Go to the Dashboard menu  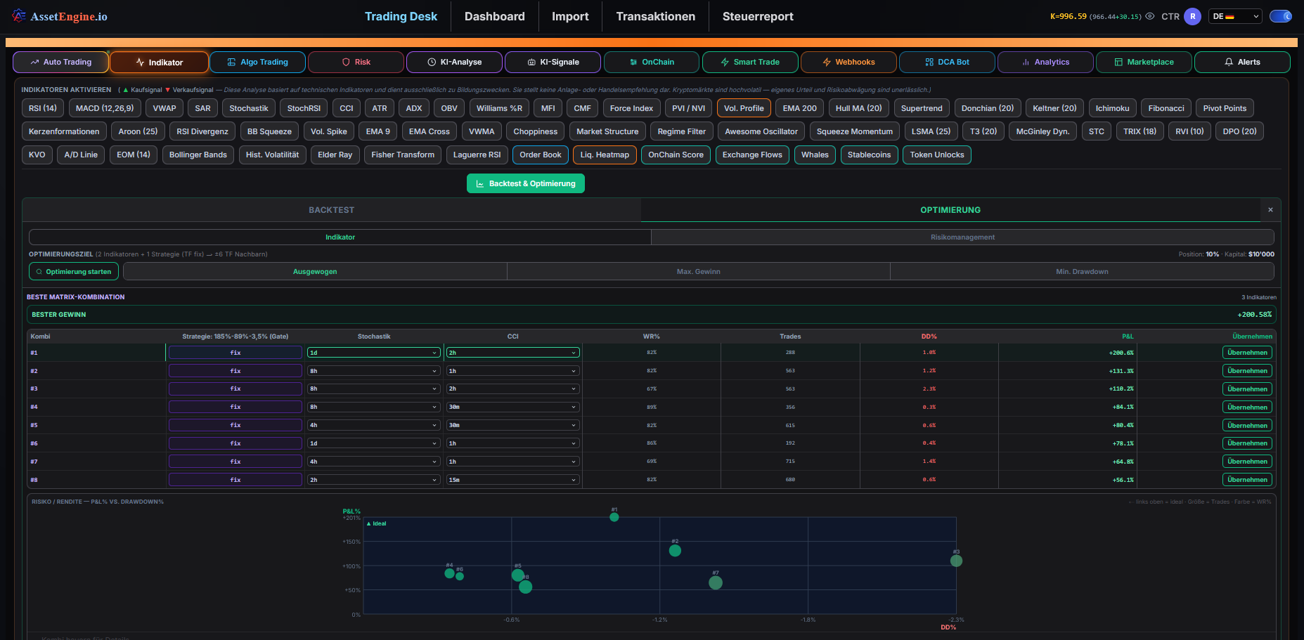point(495,16)
